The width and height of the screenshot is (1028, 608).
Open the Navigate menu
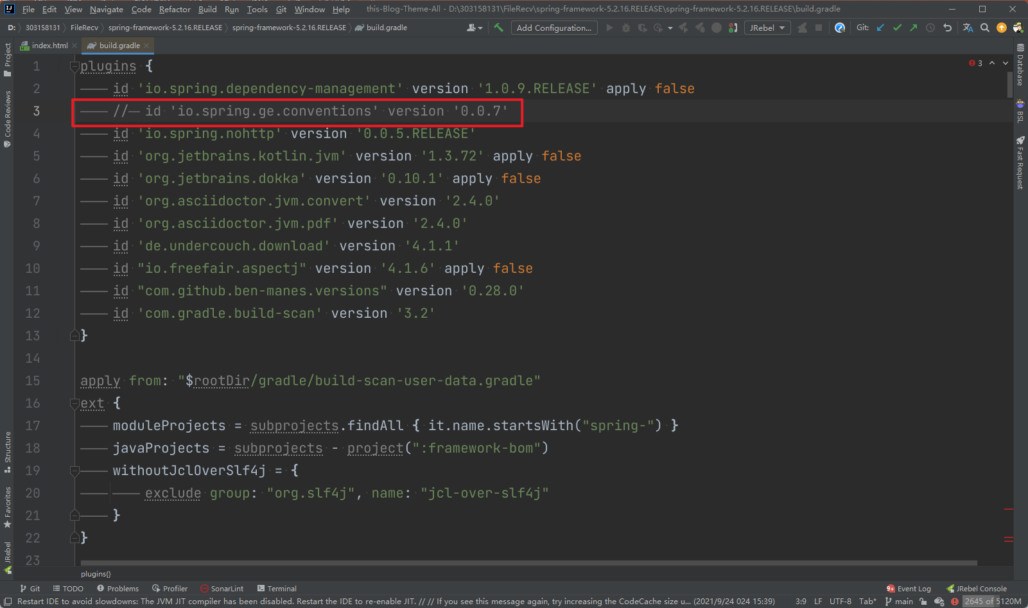pos(107,9)
